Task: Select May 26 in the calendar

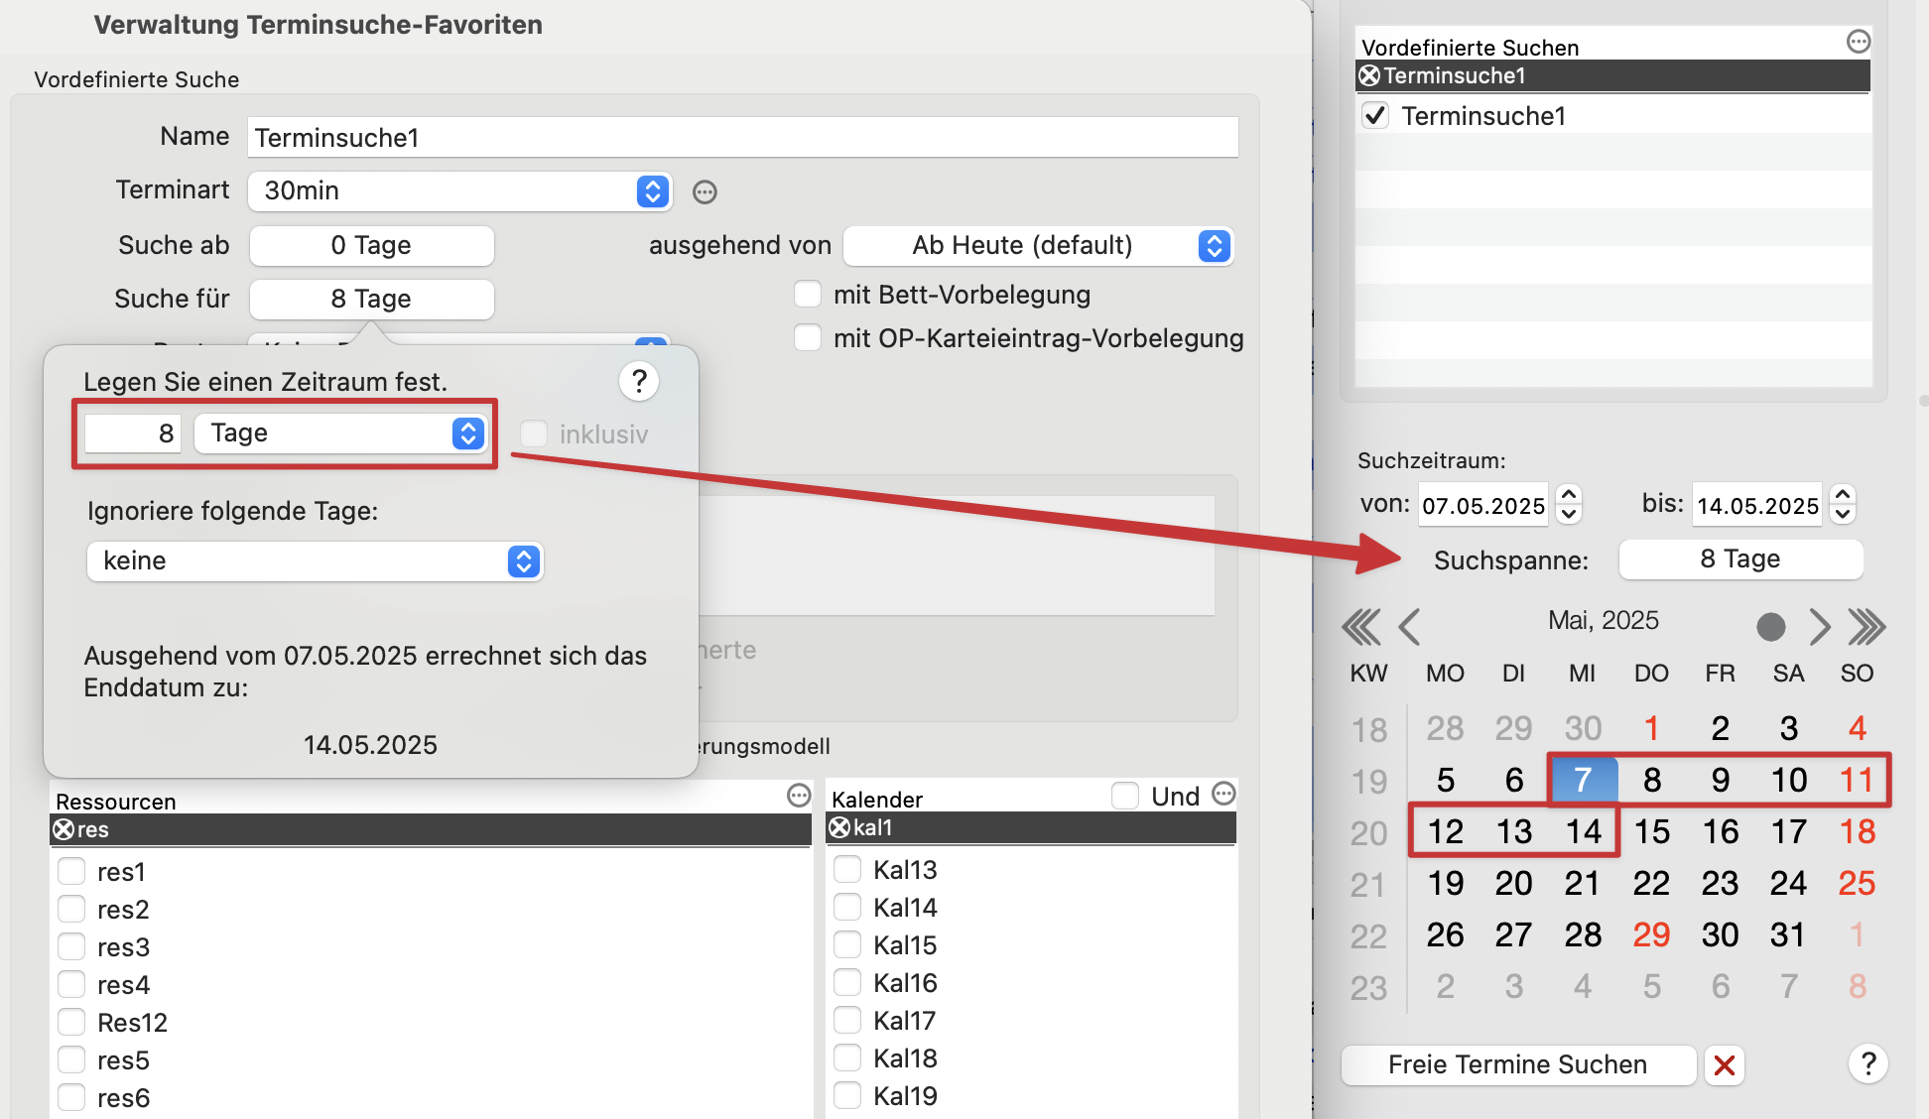Action: tap(1446, 934)
